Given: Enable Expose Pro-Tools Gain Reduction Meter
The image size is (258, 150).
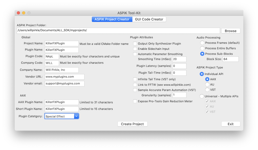Looking at the screenshot, I should (135, 101).
